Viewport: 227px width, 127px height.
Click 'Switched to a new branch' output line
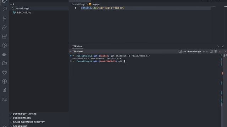(x=98, y=59)
